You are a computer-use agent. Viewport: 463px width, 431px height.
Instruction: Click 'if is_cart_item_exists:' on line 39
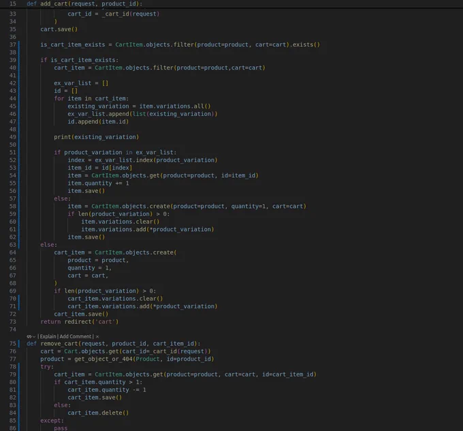tap(80, 60)
